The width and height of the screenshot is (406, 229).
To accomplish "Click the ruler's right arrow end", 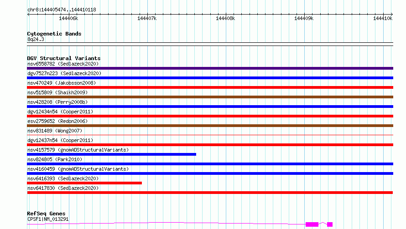I will coord(392,14).
